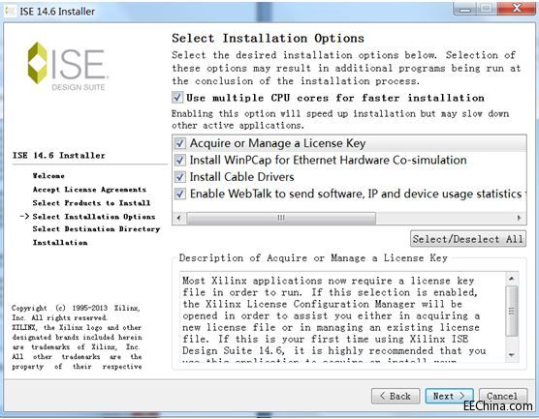Toggle Install WinPCap for Ethernet checkbox
The height and width of the screenshot is (419, 539).
[x=180, y=160]
